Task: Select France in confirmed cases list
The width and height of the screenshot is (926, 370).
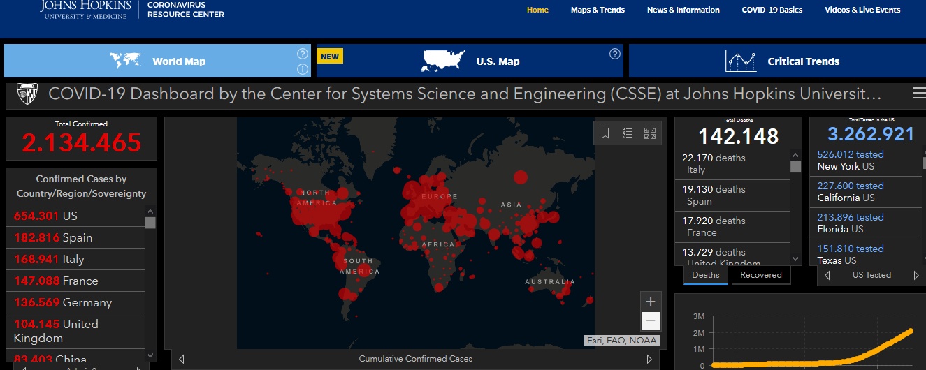Action: (75, 281)
